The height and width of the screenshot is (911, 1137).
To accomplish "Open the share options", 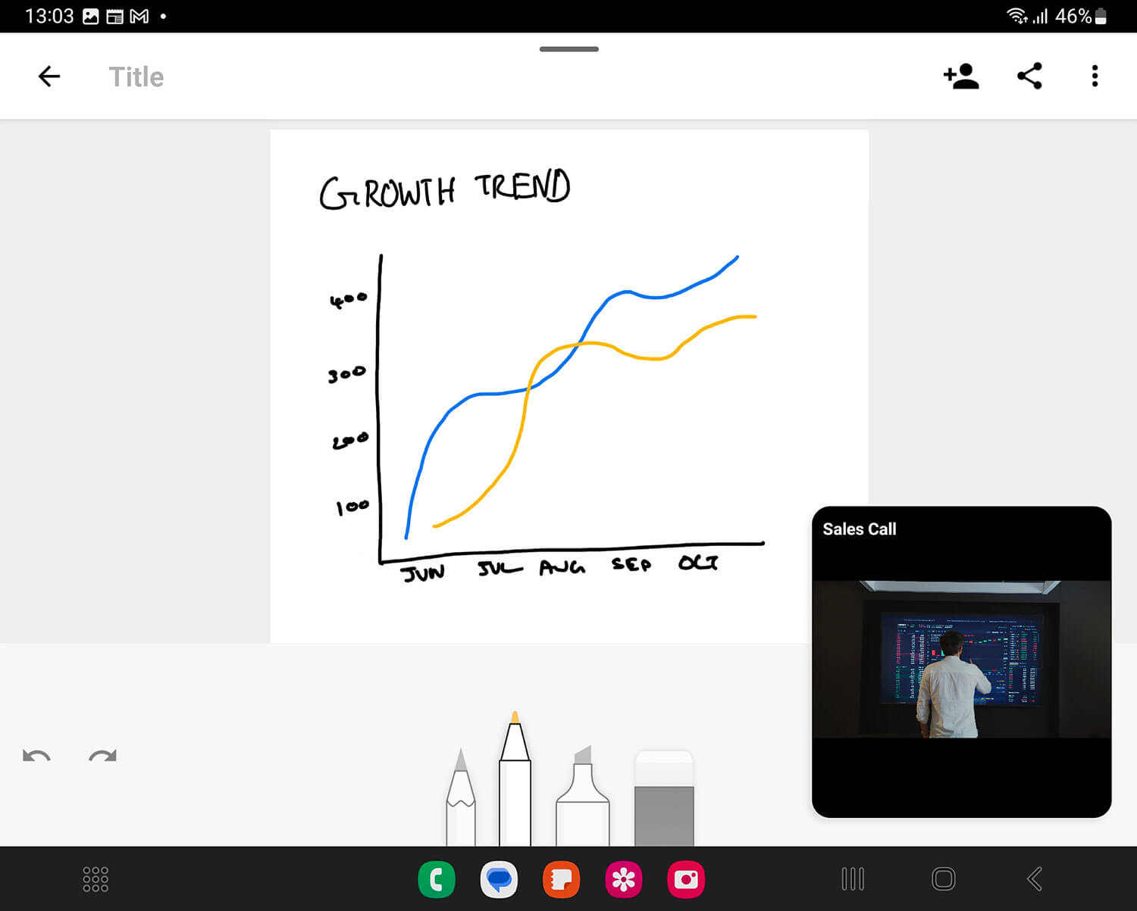I will click(x=1029, y=76).
